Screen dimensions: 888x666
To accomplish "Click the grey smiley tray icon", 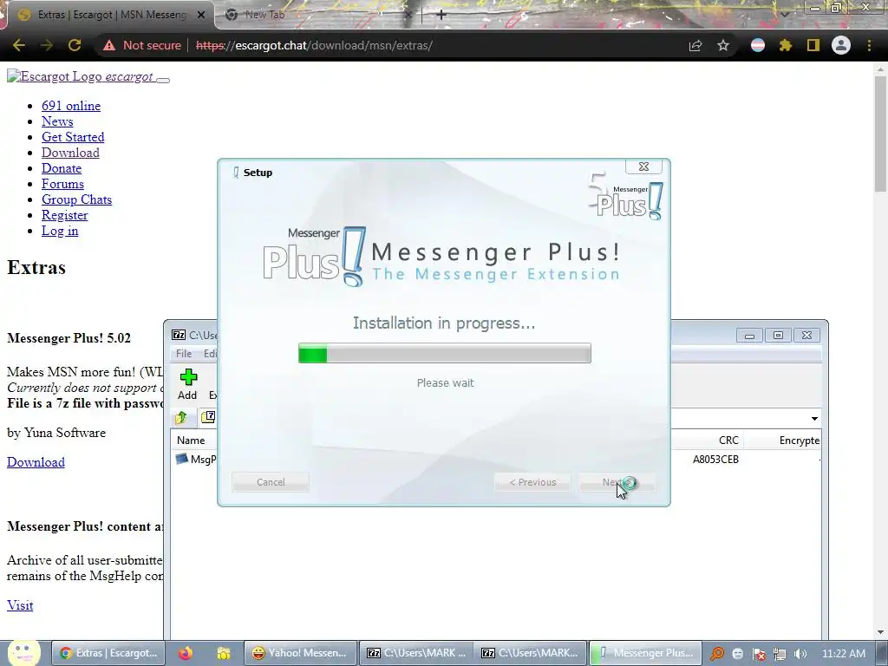I will (737, 654).
